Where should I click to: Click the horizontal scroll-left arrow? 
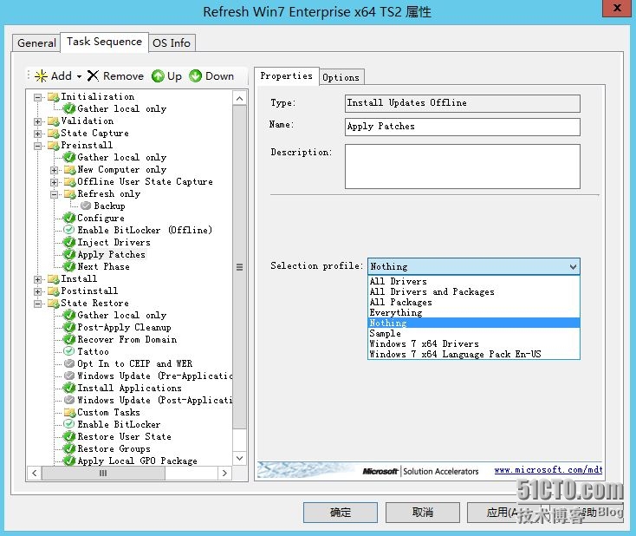pos(35,473)
